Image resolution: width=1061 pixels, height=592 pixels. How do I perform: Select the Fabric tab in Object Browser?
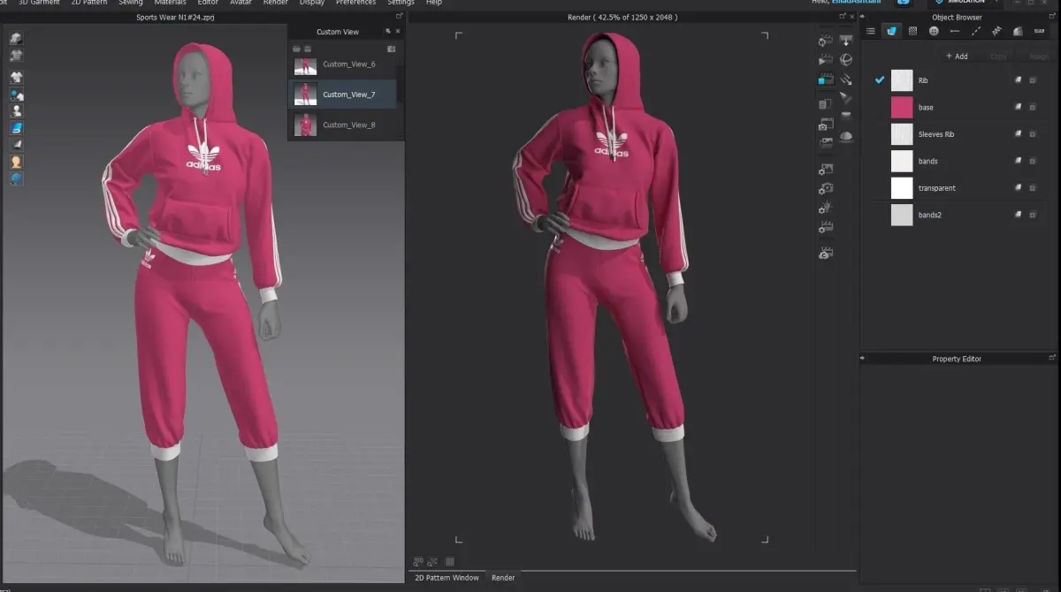[891, 31]
